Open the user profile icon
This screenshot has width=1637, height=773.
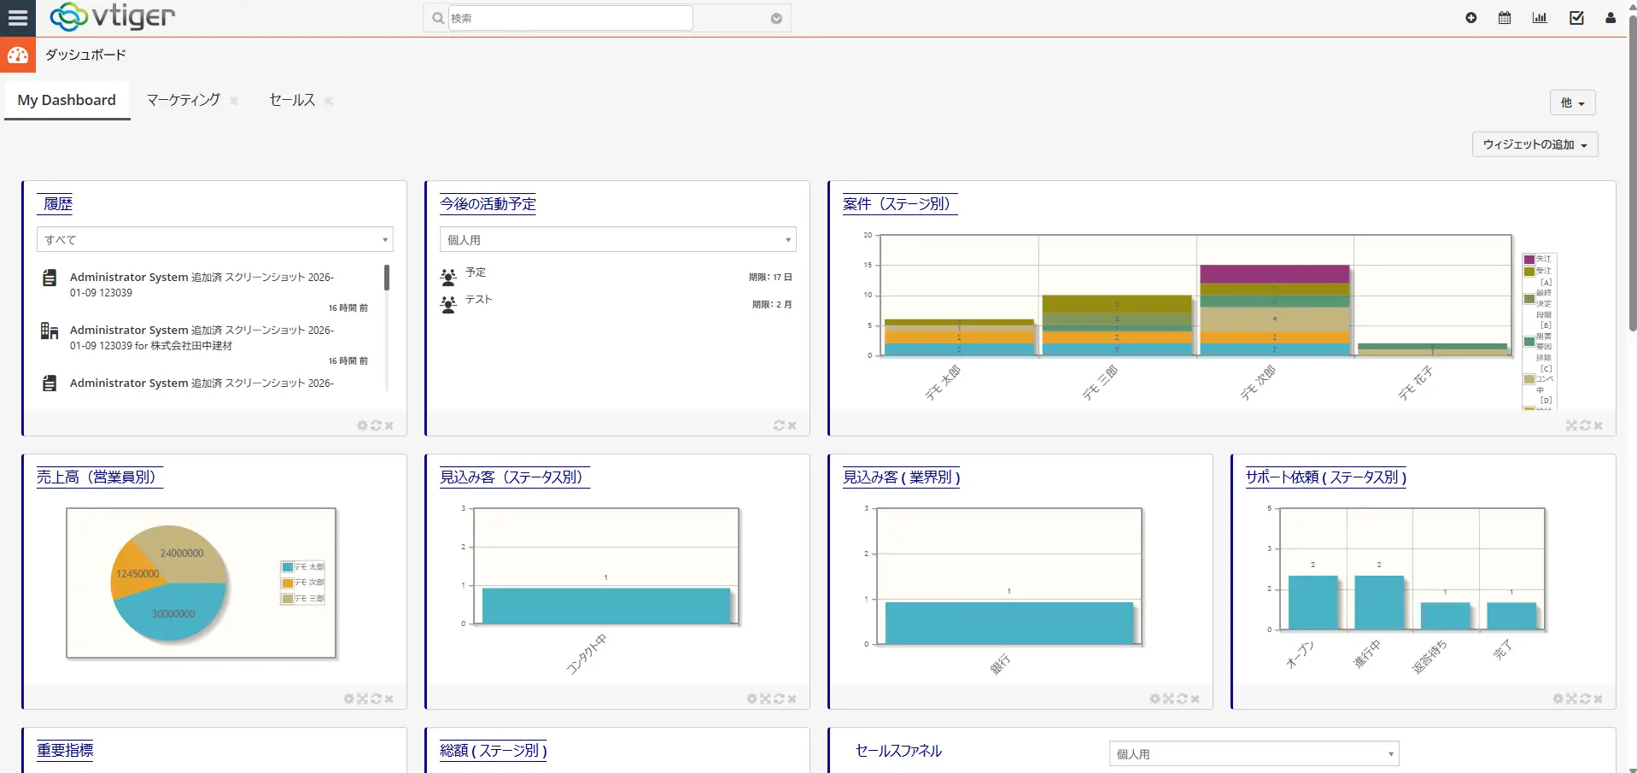tap(1611, 18)
